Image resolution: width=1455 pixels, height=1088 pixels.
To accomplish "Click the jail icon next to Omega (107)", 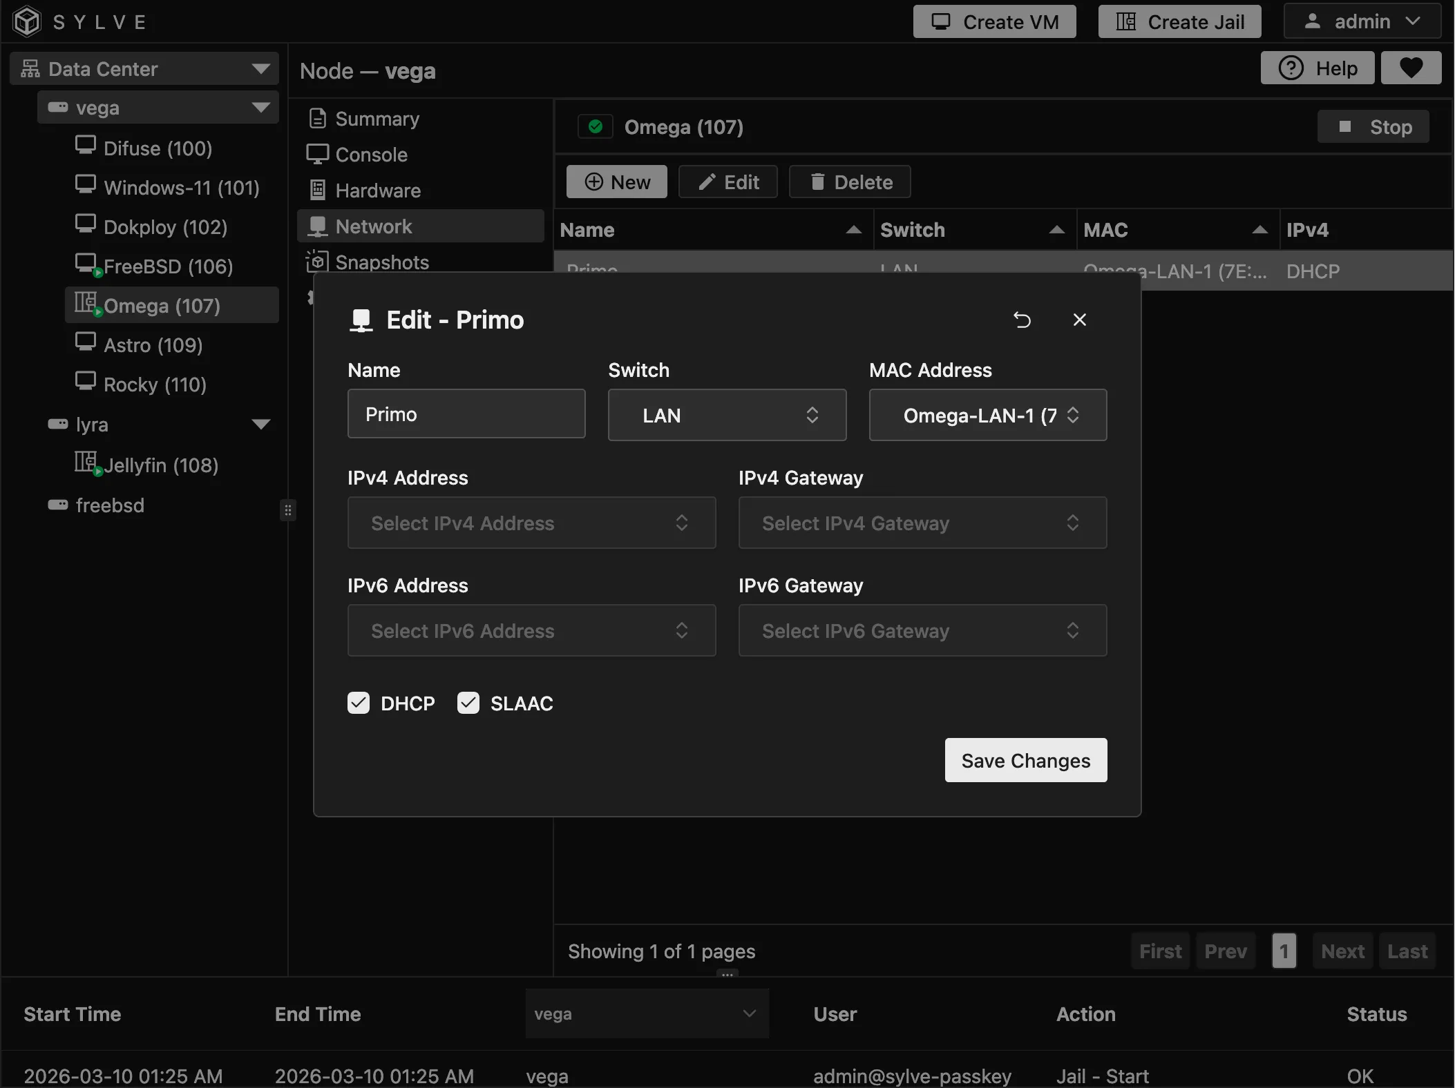I will [86, 304].
